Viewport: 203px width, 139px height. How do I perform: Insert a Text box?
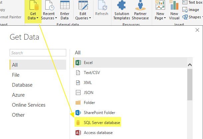click(192, 2)
